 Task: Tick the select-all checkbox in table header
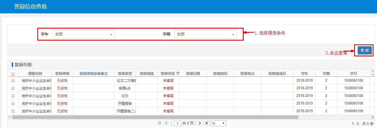click(13, 74)
